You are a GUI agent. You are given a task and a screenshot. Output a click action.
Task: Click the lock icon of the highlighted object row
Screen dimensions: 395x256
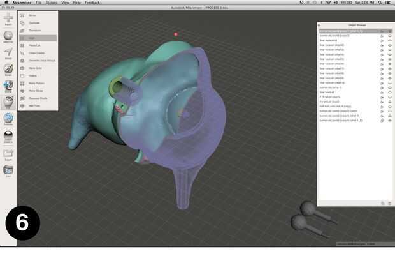[x=382, y=31]
